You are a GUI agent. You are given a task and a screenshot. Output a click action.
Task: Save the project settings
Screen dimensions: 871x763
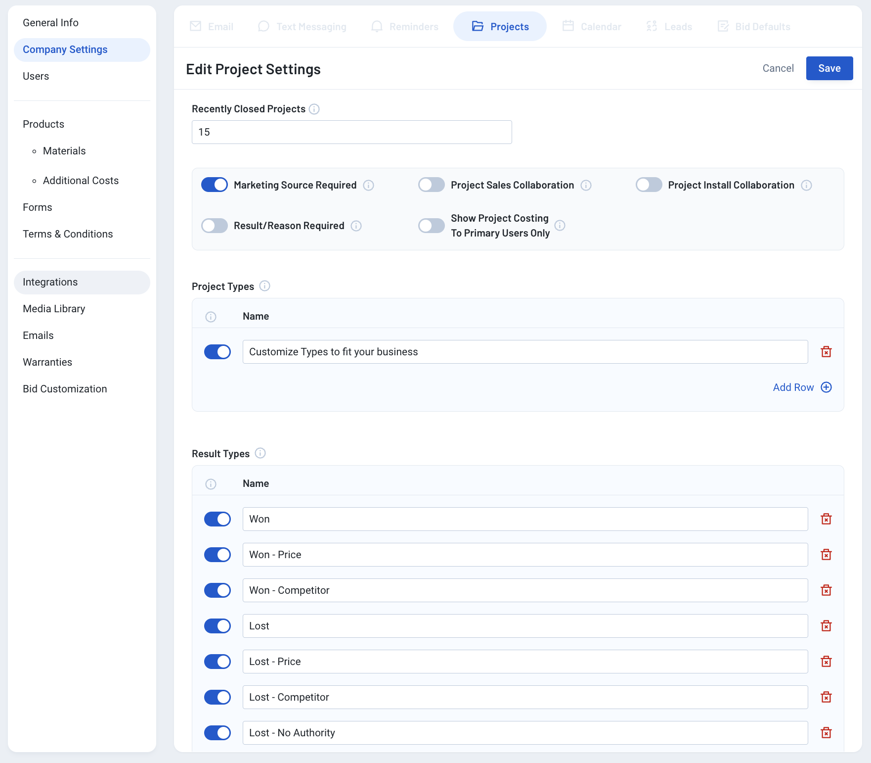(829, 68)
